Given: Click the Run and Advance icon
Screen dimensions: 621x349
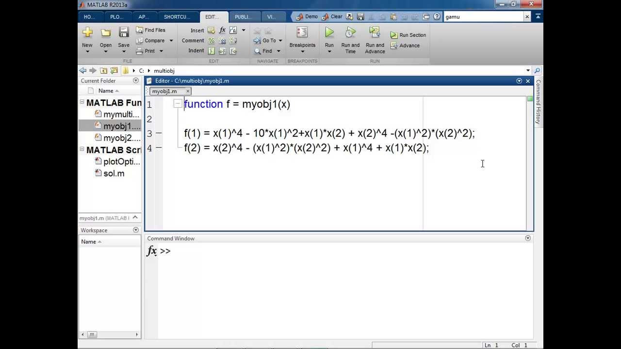Looking at the screenshot, I should pos(375,32).
